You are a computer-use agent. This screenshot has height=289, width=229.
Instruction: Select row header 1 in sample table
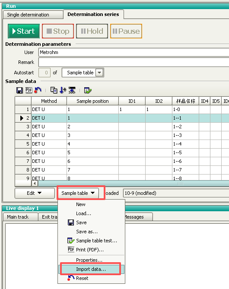(x=23, y=109)
